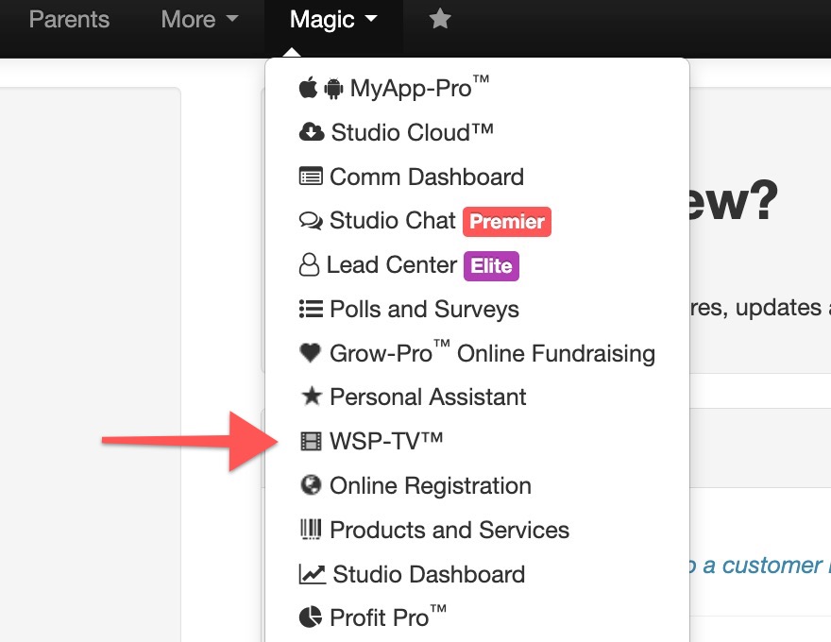Click the barcode icon for Products and Services

pyautogui.click(x=311, y=529)
